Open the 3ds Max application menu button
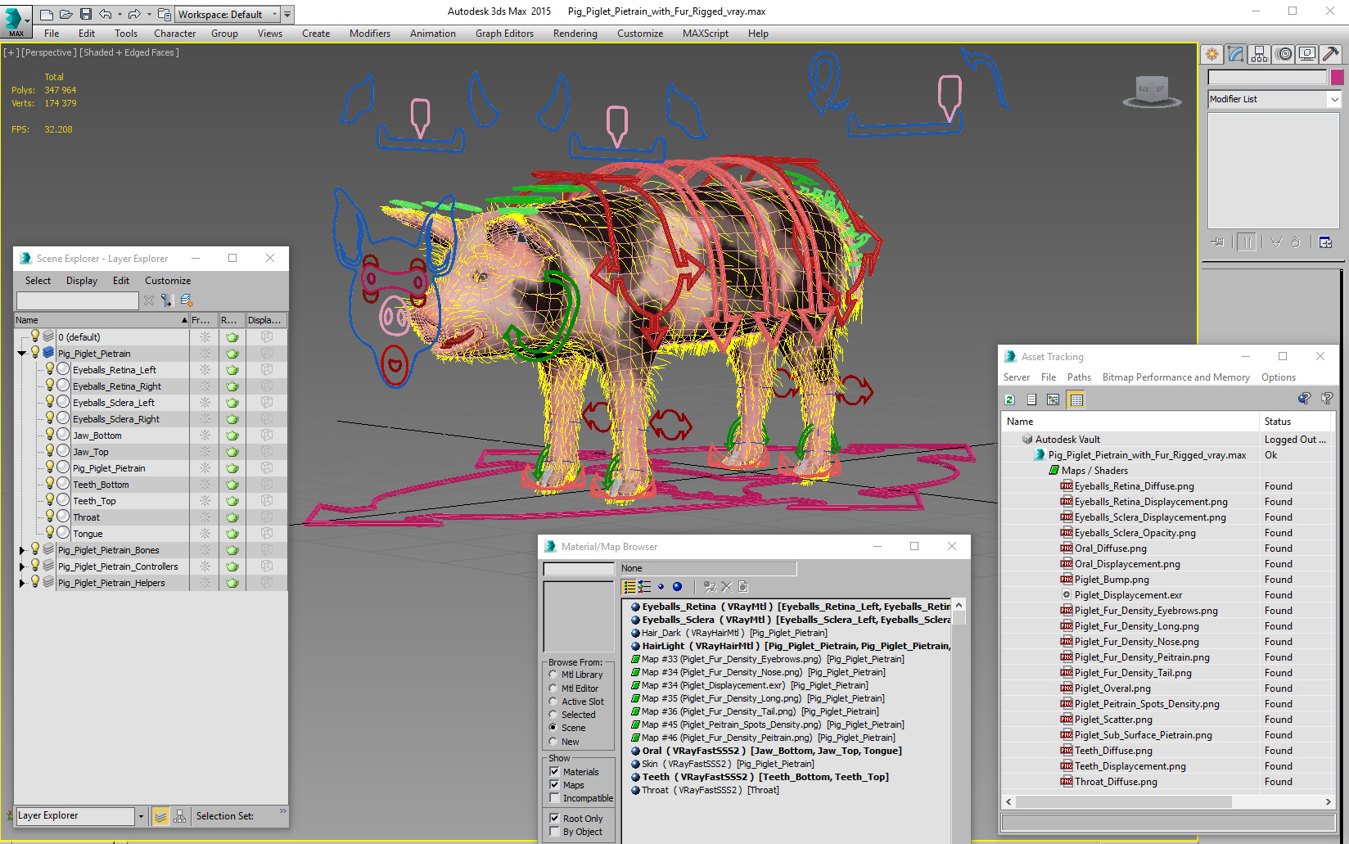1349x844 pixels. pyautogui.click(x=15, y=21)
